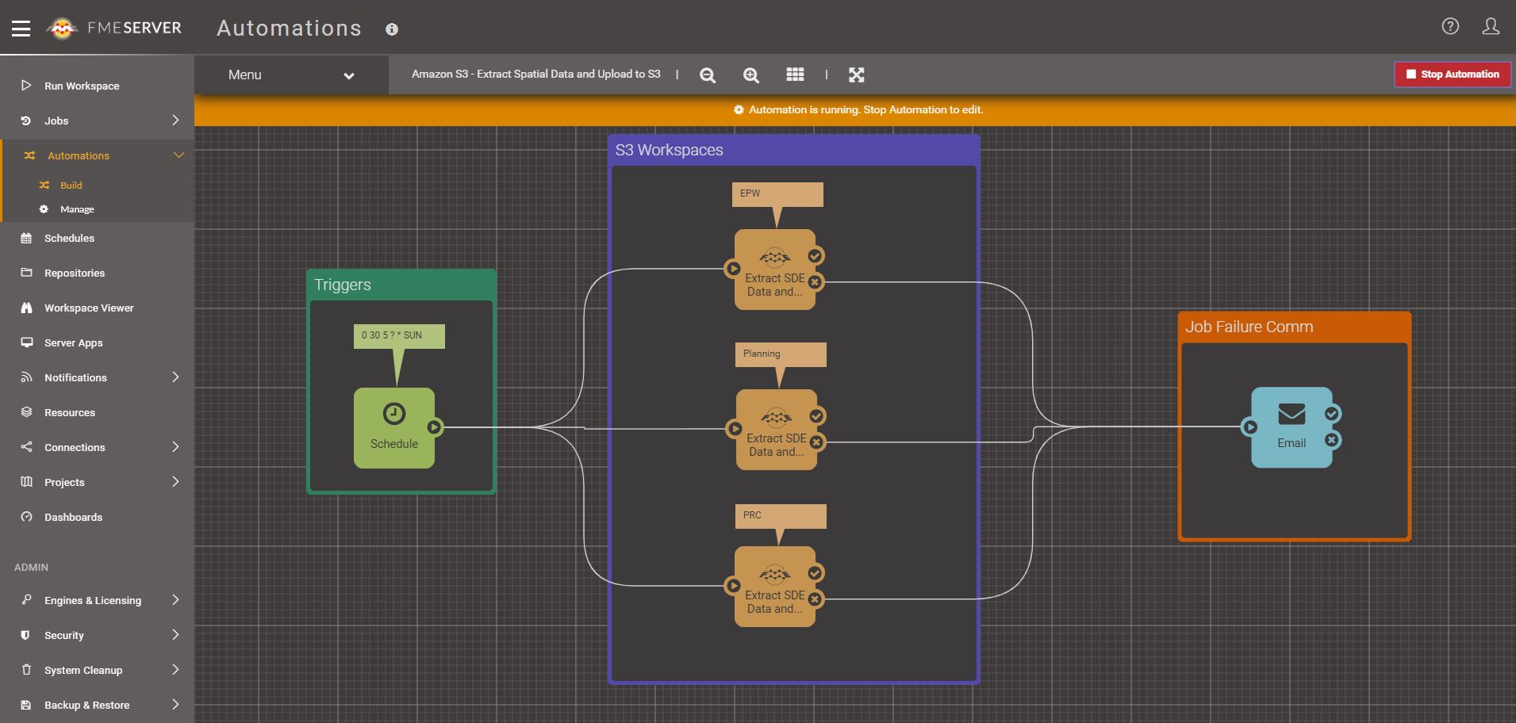Image resolution: width=1516 pixels, height=723 pixels.
Task: Click EPW workspace success port
Action: point(815,256)
